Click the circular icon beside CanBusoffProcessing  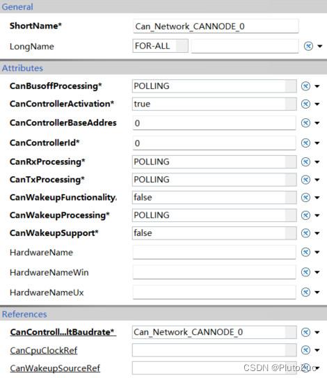click(x=305, y=86)
